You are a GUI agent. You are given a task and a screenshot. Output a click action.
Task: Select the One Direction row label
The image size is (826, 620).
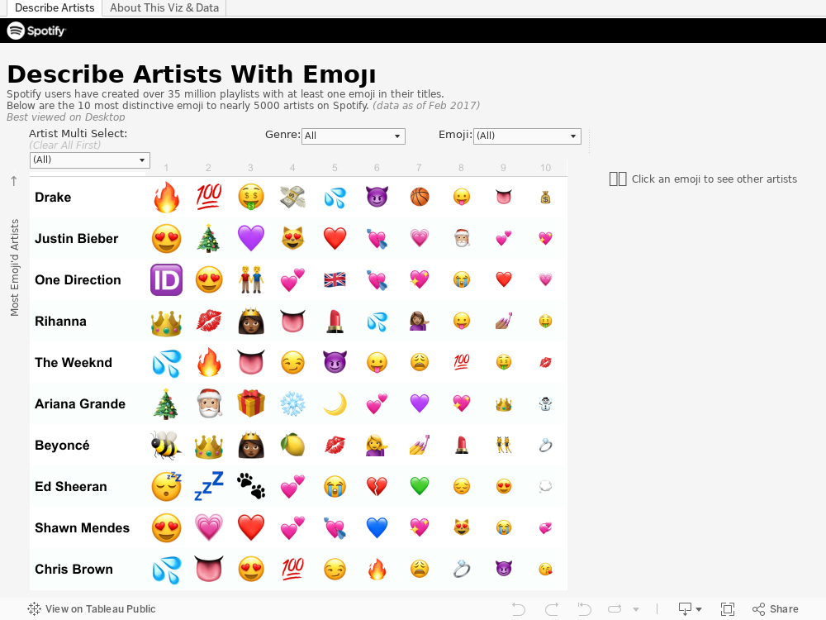[x=78, y=280]
